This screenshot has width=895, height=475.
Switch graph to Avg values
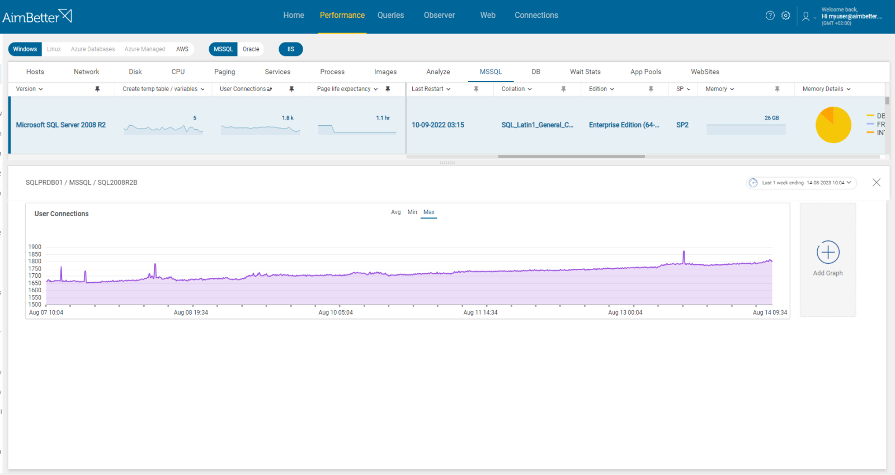click(396, 212)
